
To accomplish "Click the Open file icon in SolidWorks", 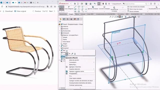I will pyautogui.click(x=82, y=4).
